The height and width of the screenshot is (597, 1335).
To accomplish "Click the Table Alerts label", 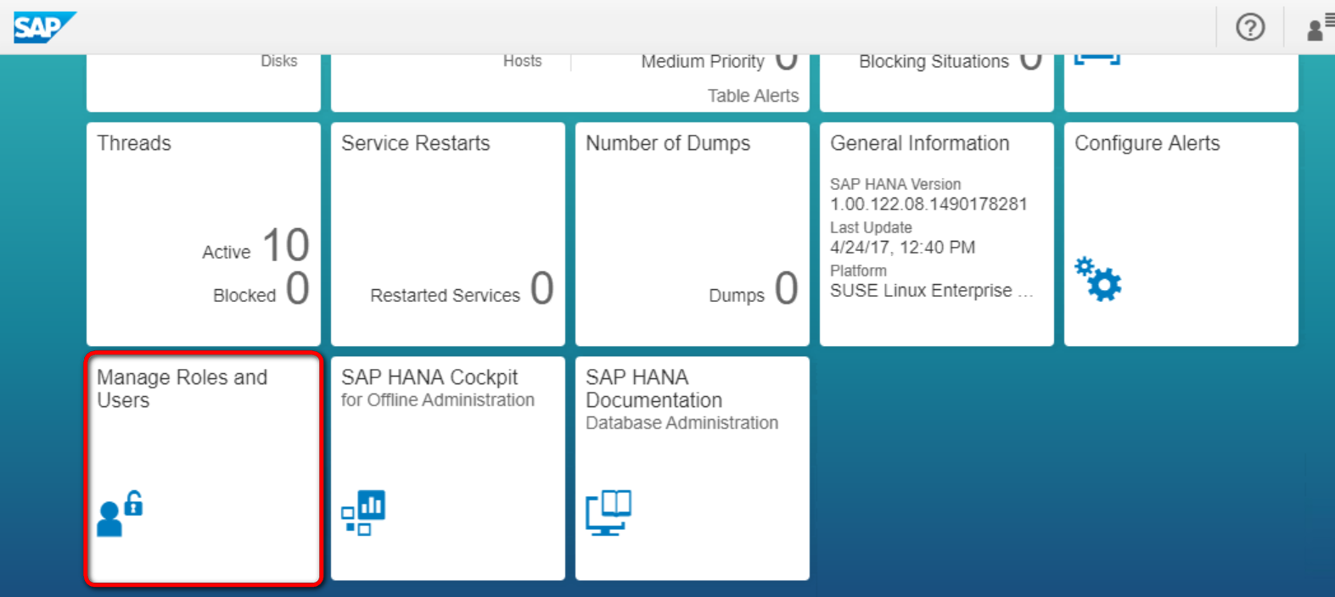I will click(x=754, y=96).
